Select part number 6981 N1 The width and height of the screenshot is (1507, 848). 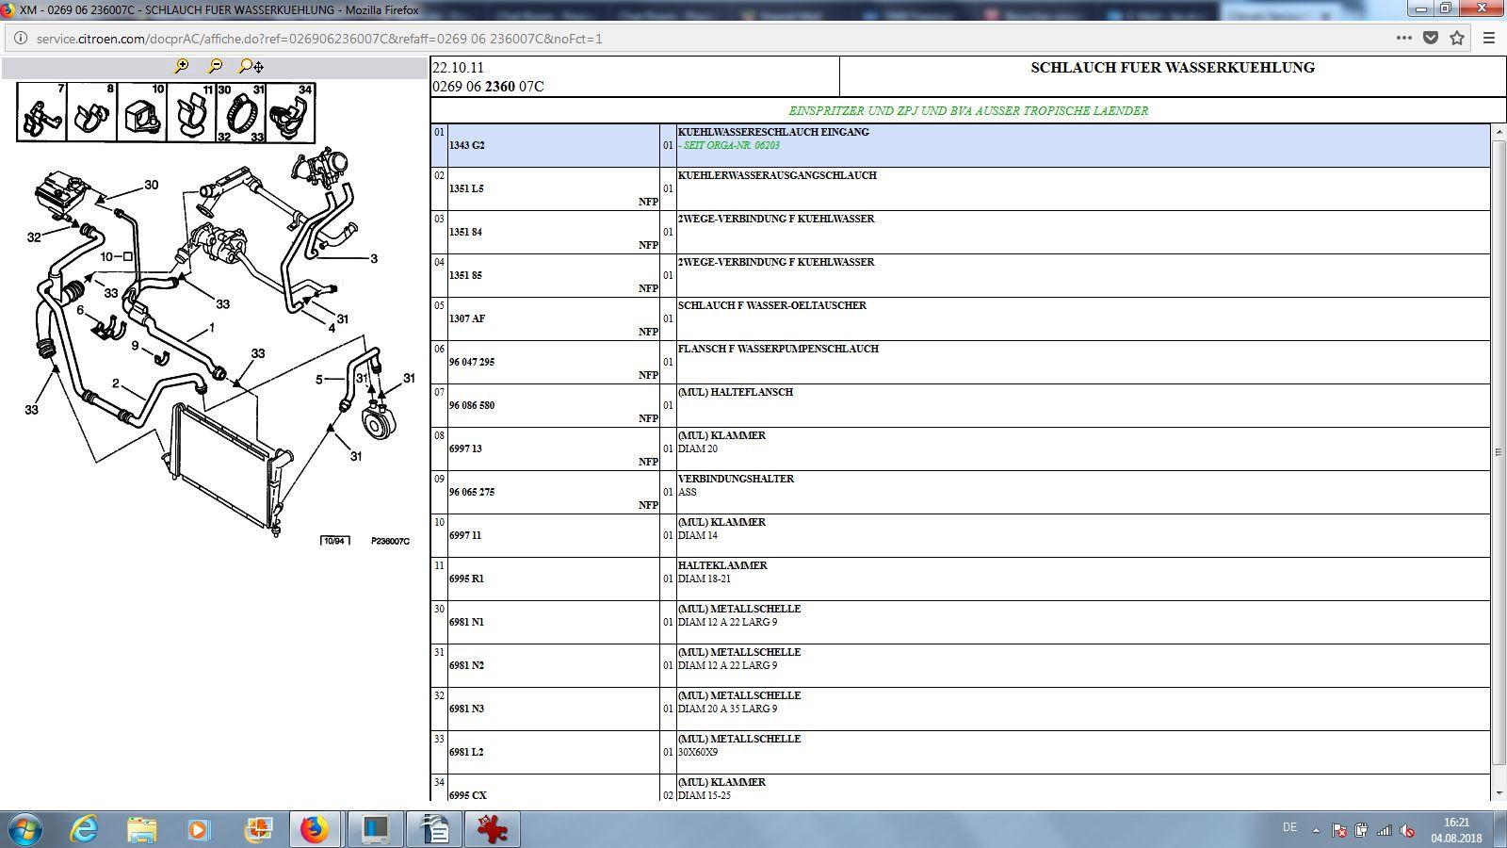[466, 622]
